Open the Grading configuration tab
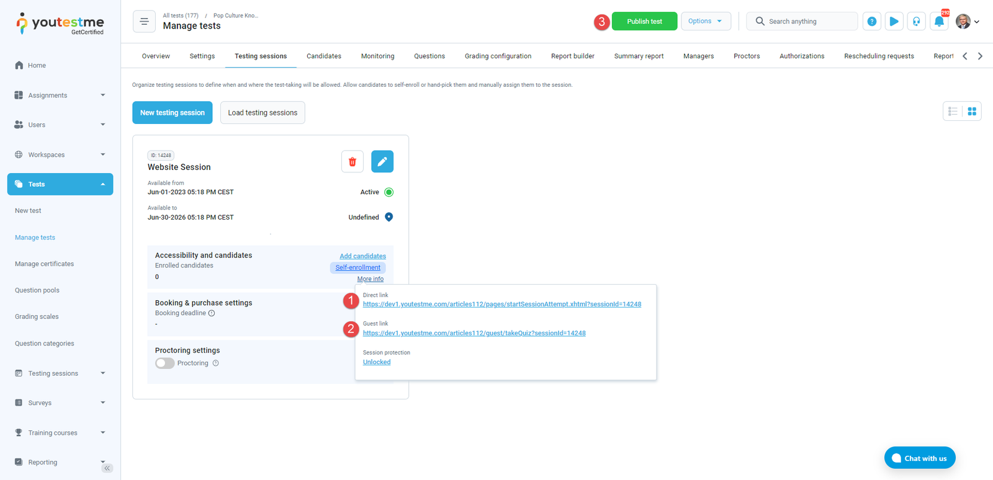Viewport: 993px width, 480px height. coord(498,56)
